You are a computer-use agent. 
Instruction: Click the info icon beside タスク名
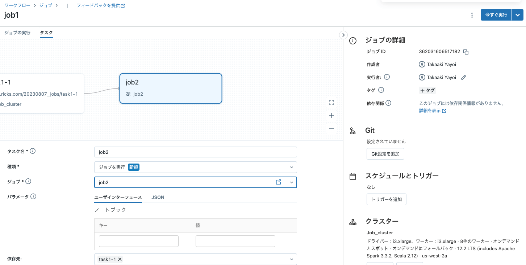[x=33, y=151]
